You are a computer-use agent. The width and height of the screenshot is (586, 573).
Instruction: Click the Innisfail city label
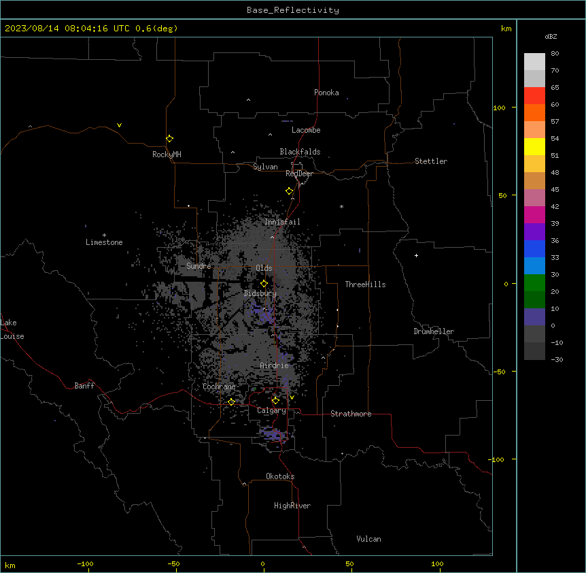(282, 222)
